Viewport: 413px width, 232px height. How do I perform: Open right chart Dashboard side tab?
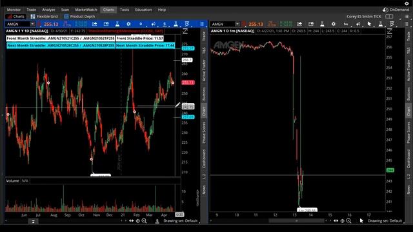pyautogui.click(x=408, y=159)
